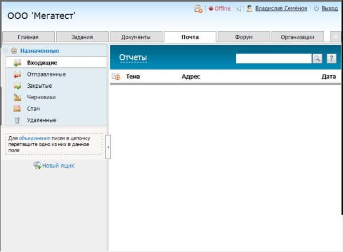Open the tasks clipboard icon in header

(x=198, y=9)
